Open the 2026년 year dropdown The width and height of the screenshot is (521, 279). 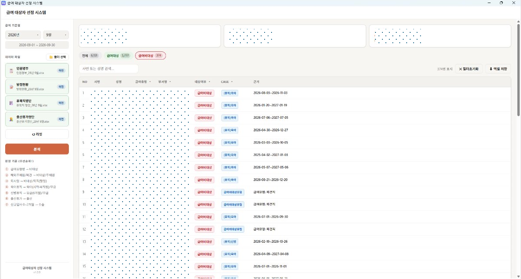(23, 35)
